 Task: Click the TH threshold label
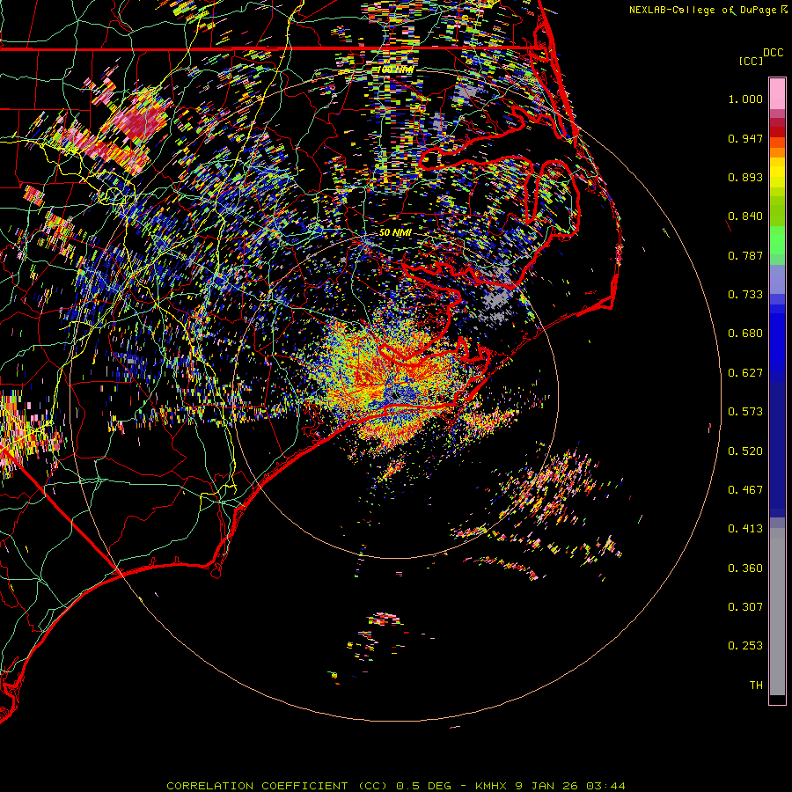(x=756, y=686)
